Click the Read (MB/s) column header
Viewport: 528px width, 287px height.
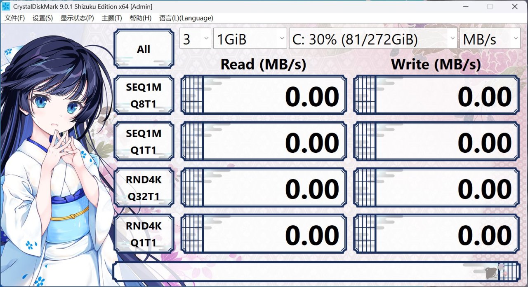click(263, 64)
